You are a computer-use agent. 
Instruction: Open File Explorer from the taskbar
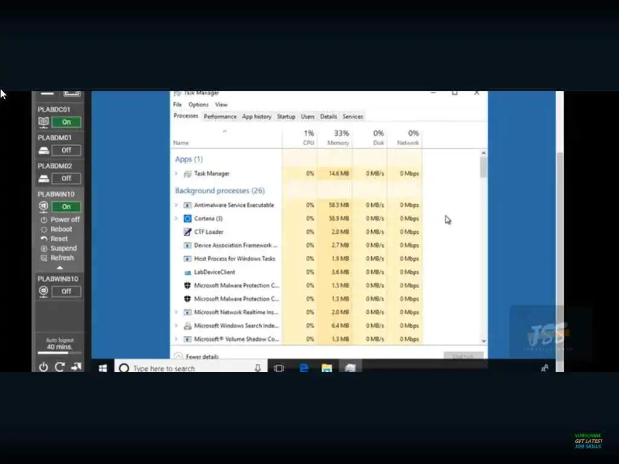(327, 368)
